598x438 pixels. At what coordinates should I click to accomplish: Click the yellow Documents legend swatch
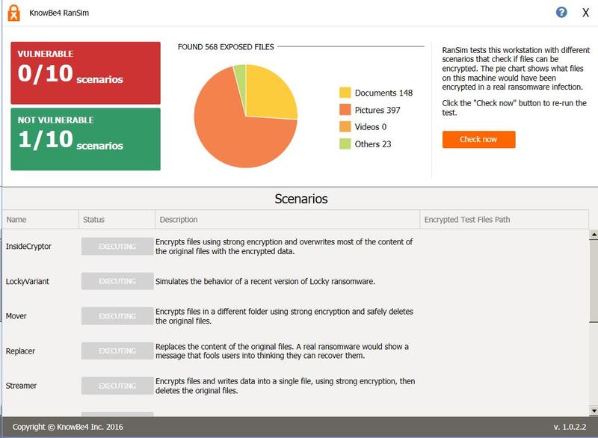pyautogui.click(x=345, y=93)
